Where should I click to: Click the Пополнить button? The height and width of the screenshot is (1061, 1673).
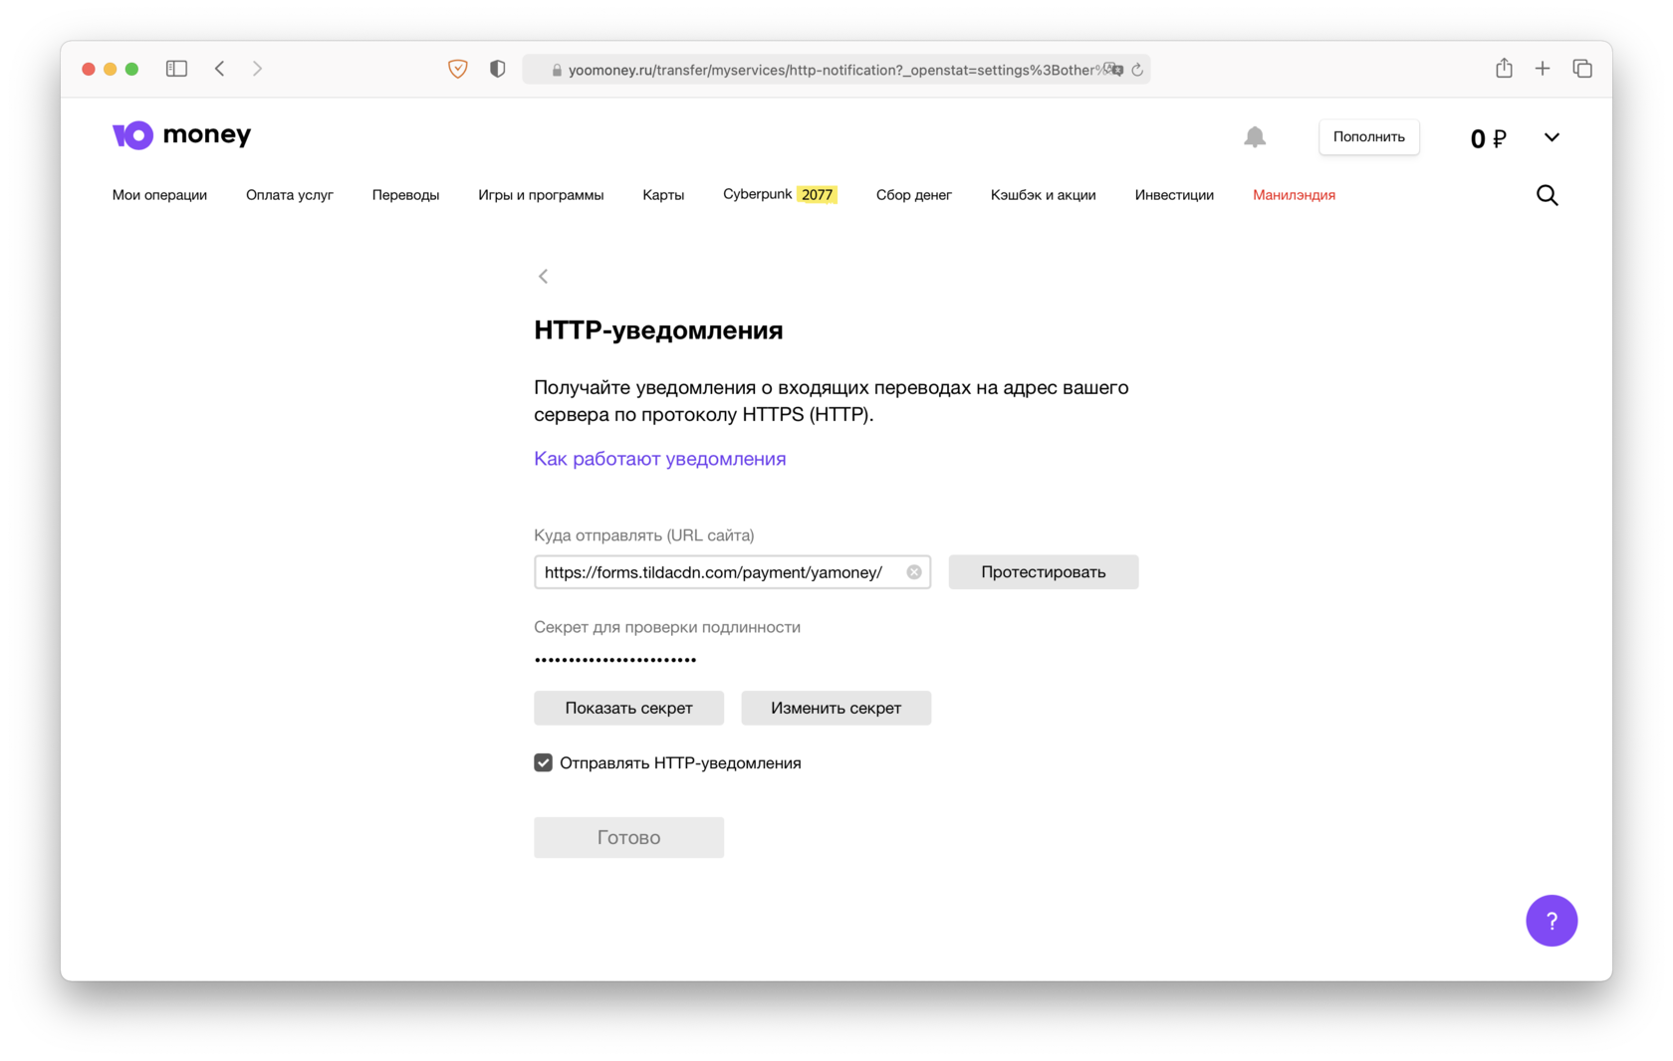click(1369, 137)
